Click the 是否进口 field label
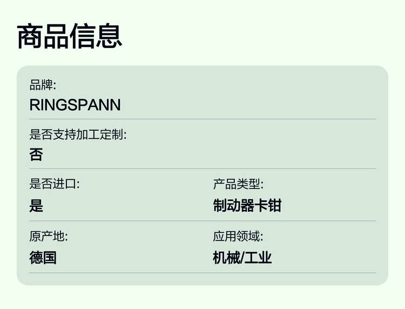405x309 pixels. click(x=55, y=184)
